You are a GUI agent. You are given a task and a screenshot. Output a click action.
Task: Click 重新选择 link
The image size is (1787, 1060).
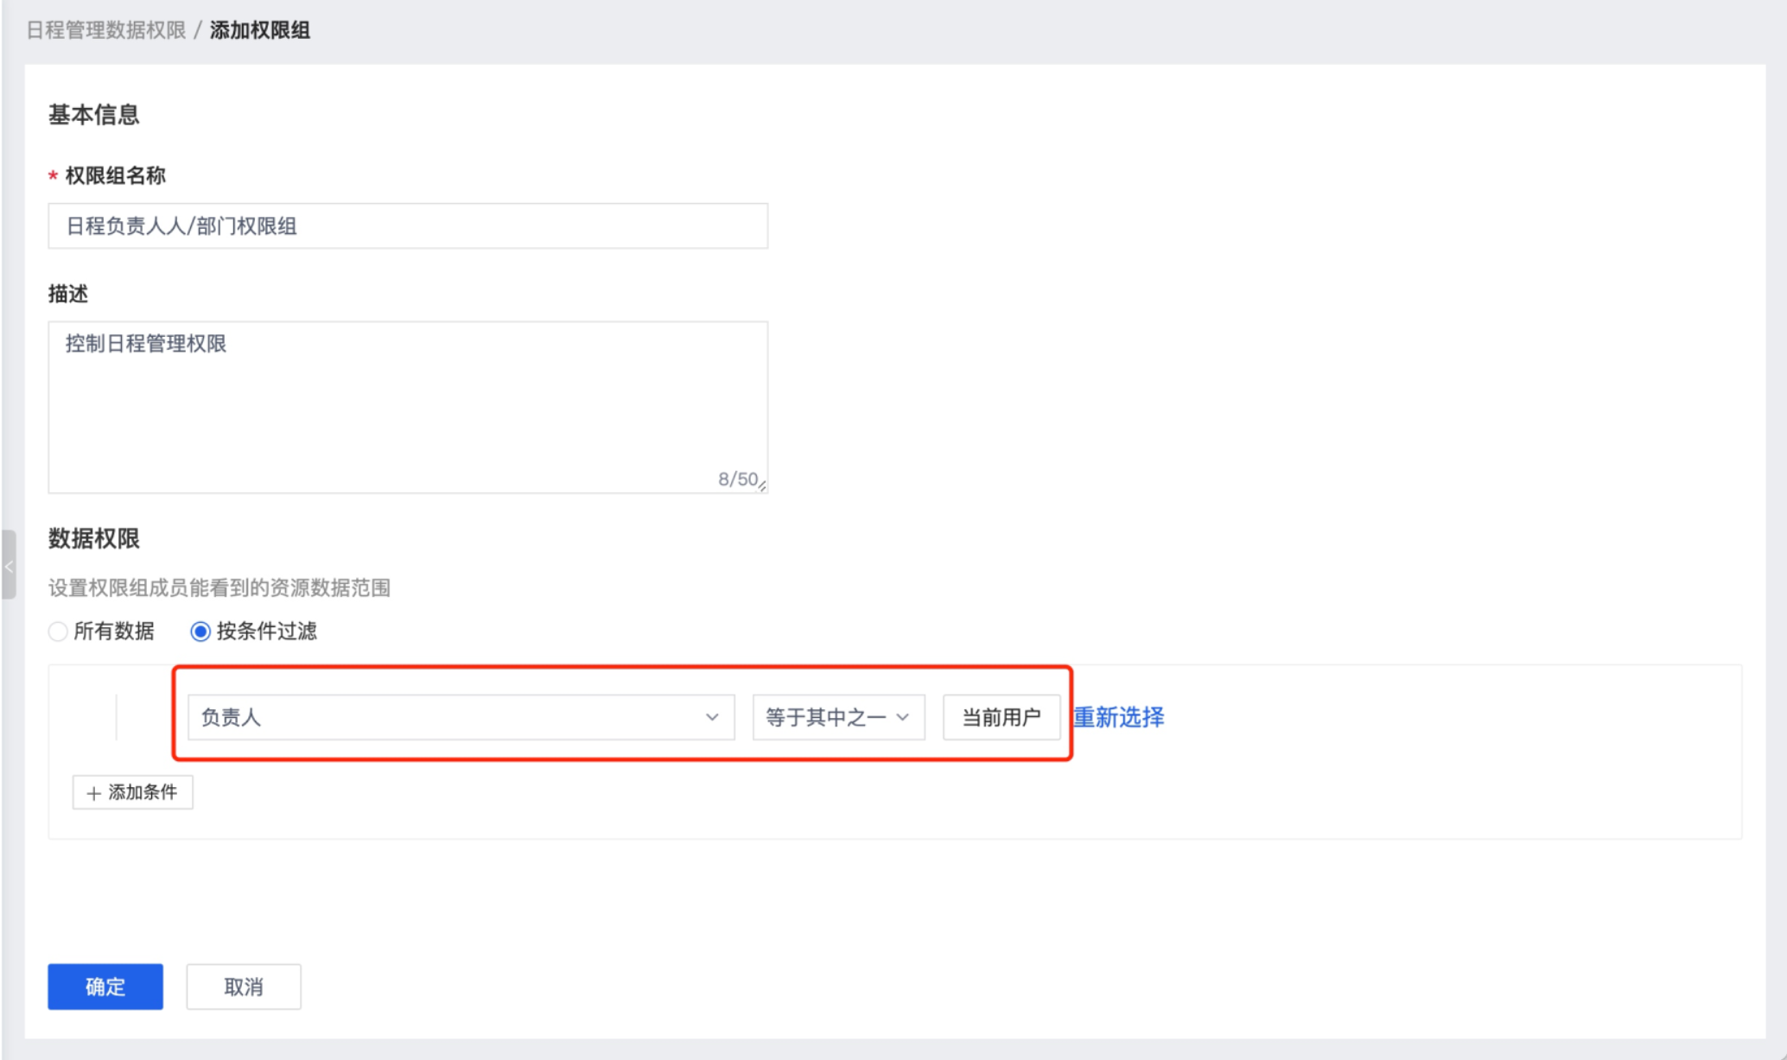1118,717
